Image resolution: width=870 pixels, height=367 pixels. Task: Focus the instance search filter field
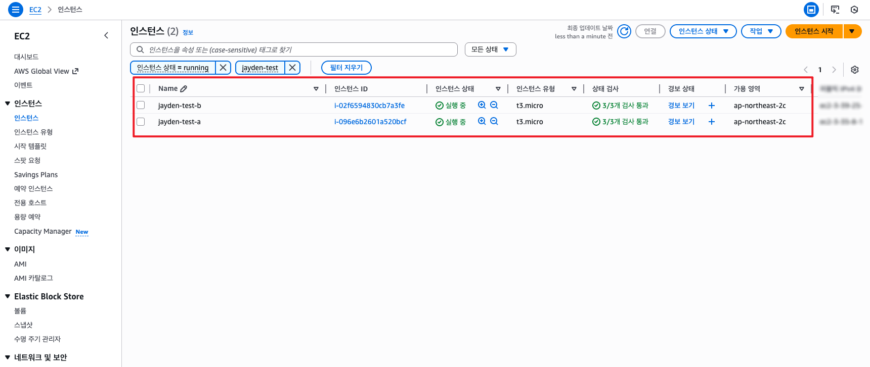tap(294, 49)
